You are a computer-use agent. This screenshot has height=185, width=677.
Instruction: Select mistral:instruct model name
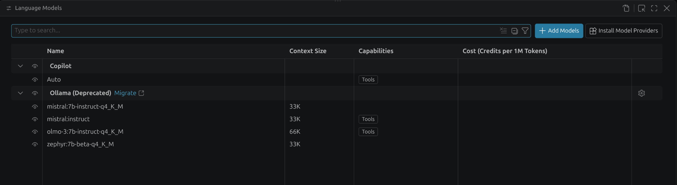(x=68, y=119)
